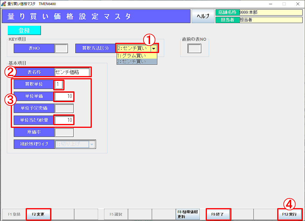Click the 表NO input field

click(x=61, y=48)
